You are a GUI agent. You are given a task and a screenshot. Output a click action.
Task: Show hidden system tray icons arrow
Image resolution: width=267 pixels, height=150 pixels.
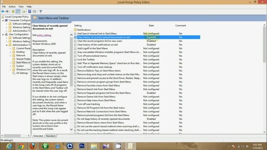click(228, 146)
